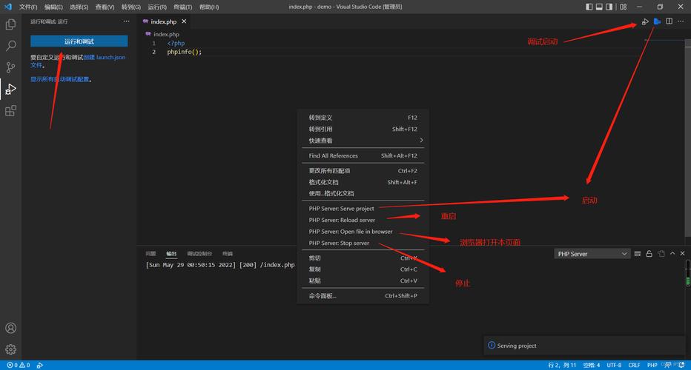Select Find All References
691x370 pixels.
363,155
